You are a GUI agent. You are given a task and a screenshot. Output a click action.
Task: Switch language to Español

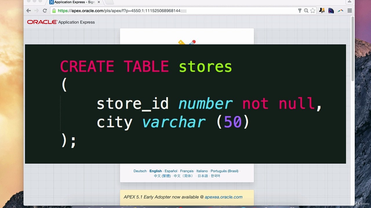pyautogui.click(x=171, y=171)
